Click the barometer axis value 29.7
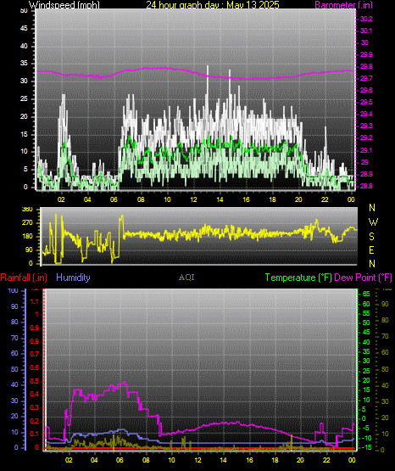The width and height of the screenshot is (395, 471). 366,78
